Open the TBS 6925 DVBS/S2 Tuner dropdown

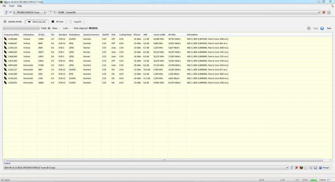point(44,13)
